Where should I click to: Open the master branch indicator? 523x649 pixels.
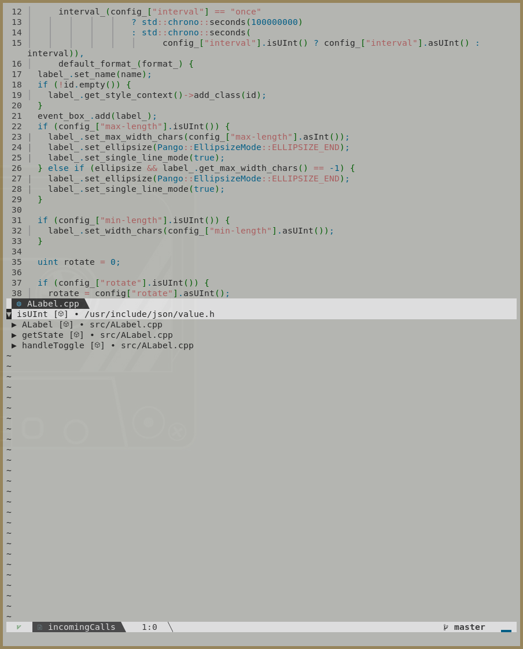tap(469, 626)
